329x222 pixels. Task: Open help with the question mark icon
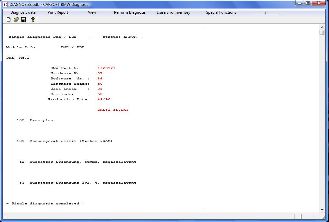pyautogui.click(x=33, y=20)
